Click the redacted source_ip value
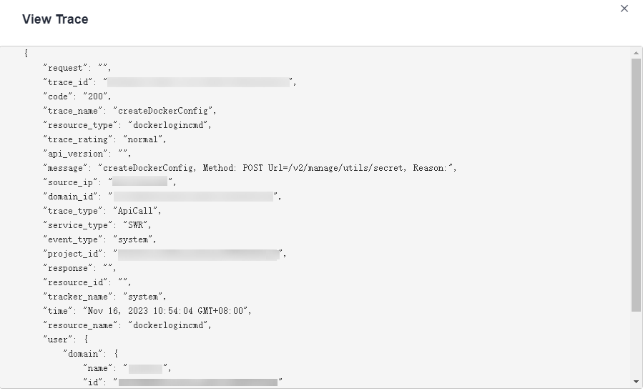Viewport: 643px width, 391px height. (x=139, y=182)
